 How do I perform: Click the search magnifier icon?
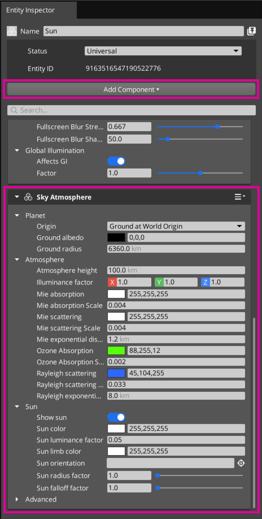[14, 110]
